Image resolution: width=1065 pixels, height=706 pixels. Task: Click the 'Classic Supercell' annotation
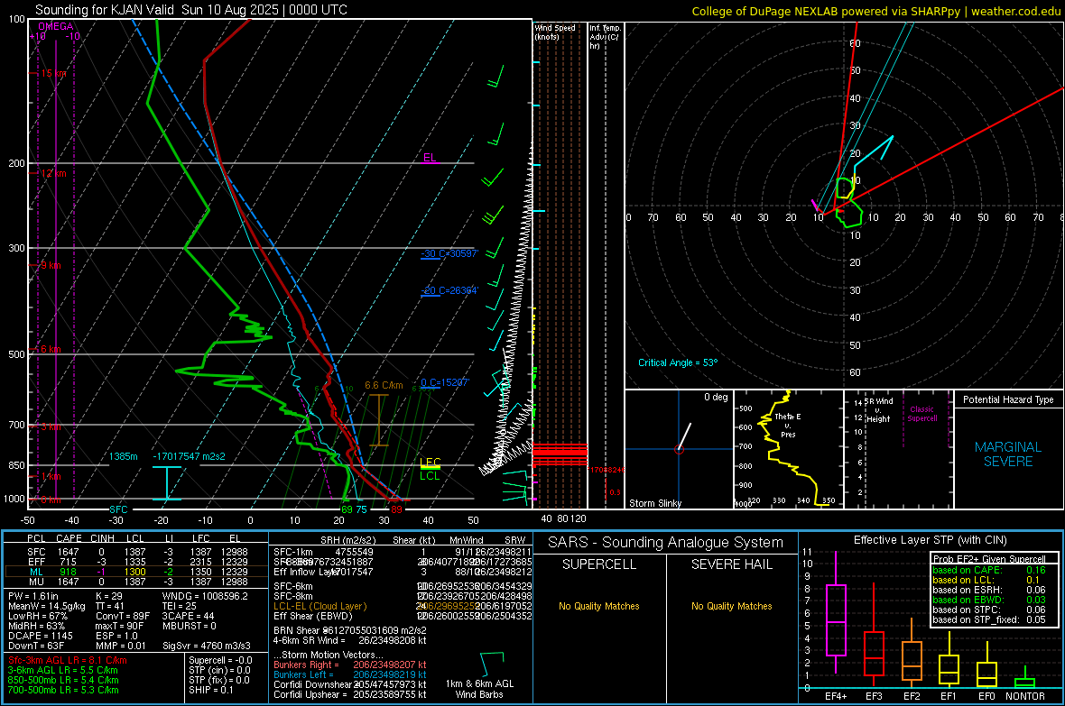922,414
